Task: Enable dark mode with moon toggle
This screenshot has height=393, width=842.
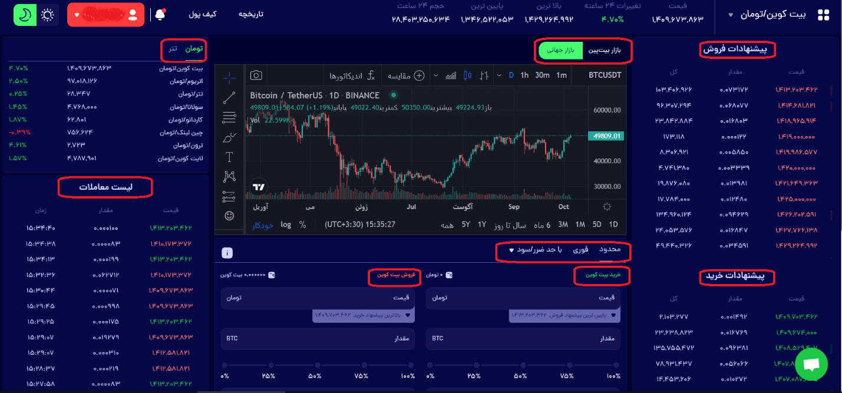Action: 25,14
